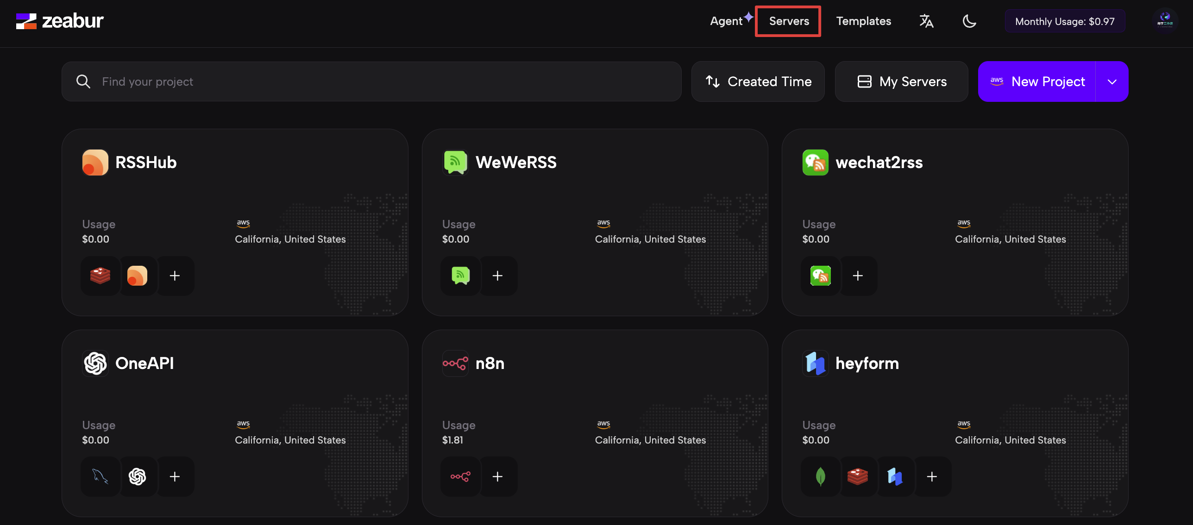Viewport: 1193px width, 525px height.
Task: Add a service to wechat2rss project
Action: [858, 276]
